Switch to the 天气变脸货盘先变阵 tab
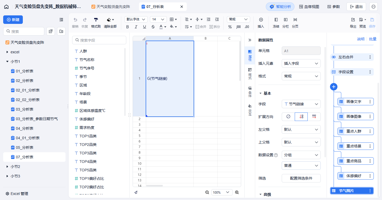Screen dimensions: 382x200 tap(111, 7)
